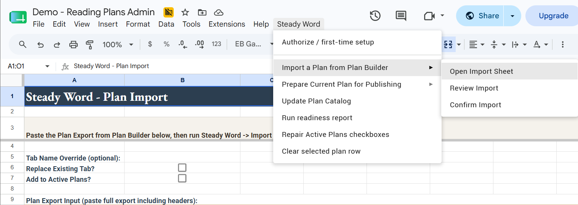This screenshot has height=205, width=578.
Task: Open the video call options arrow
Action: tap(442, 16)
